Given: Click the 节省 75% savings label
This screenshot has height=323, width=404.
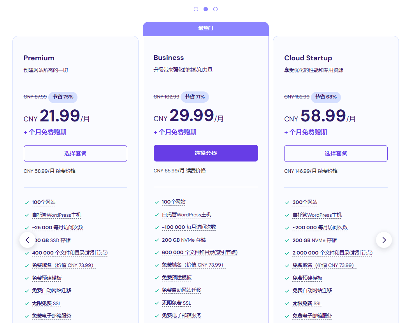Looking at the screenshot, I should (x=63, y=97).
